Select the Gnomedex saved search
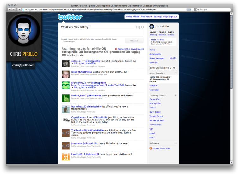 [154, 90]
